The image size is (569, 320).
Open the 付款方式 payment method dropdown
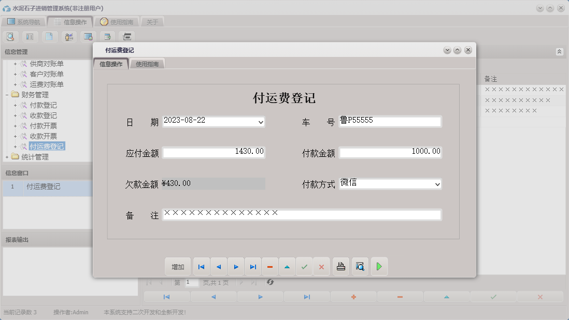(438, 184)
